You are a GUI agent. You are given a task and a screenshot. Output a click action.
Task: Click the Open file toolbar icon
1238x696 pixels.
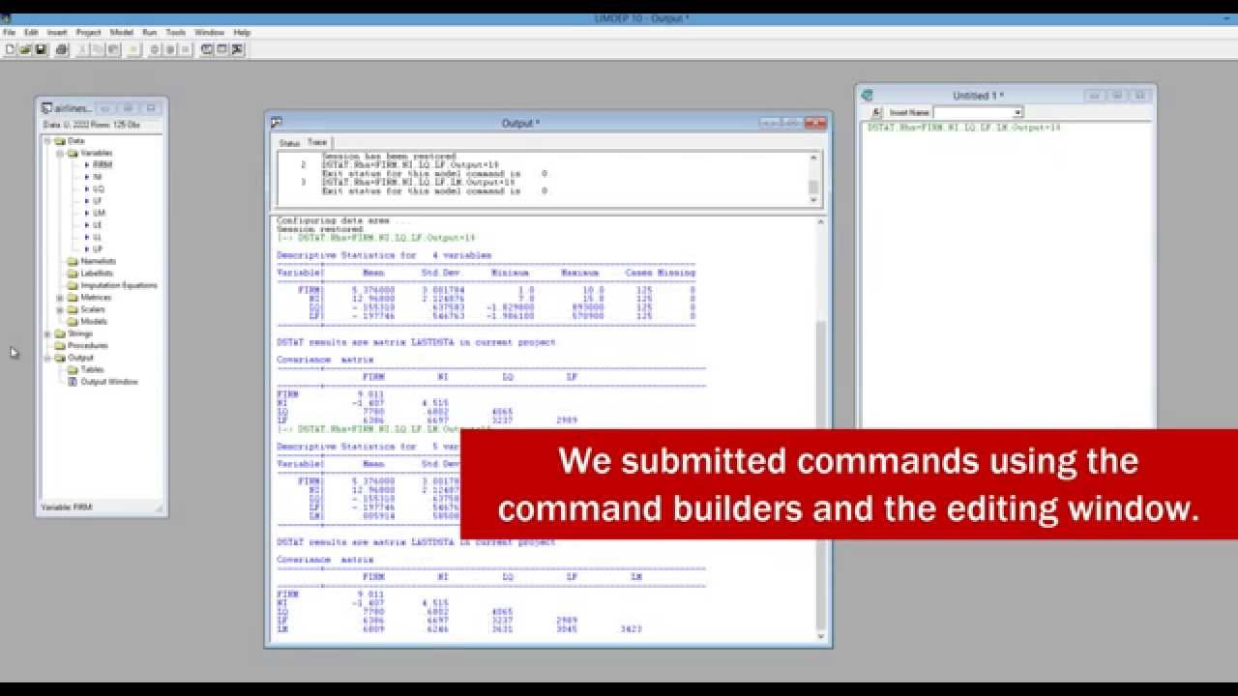point(24,49)
